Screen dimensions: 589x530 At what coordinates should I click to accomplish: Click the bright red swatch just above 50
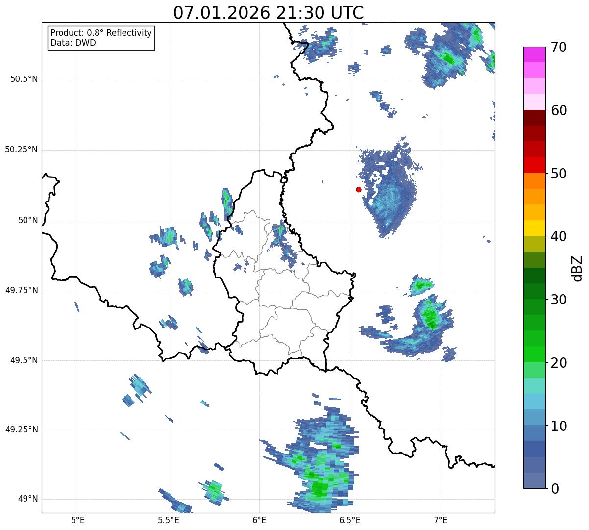[534, 165]
